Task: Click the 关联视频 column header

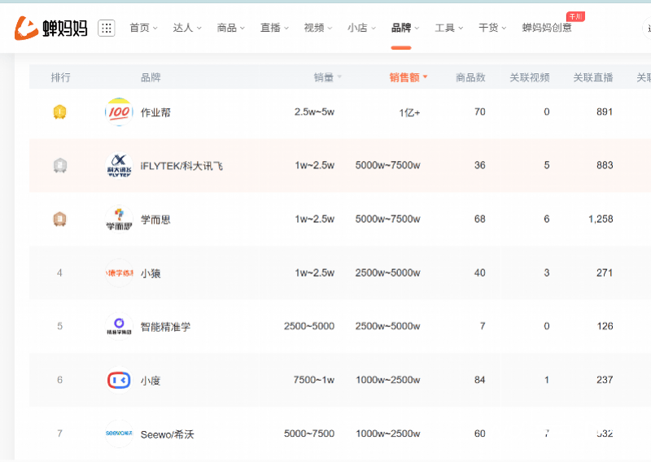Action: (530, 77)
